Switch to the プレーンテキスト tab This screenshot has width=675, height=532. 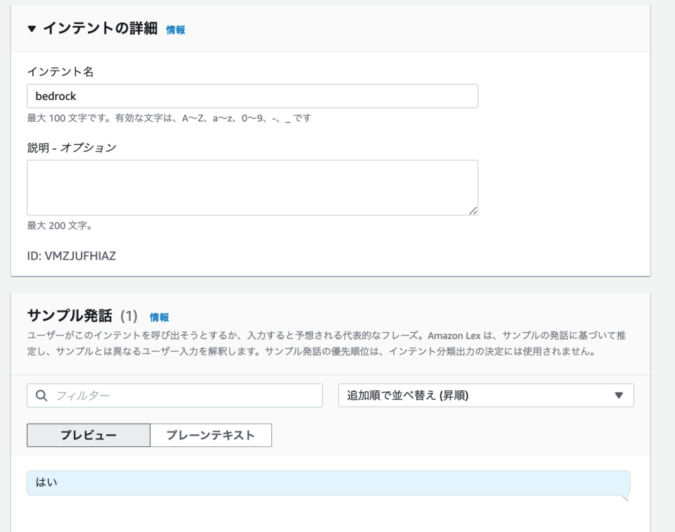point(211,435)
